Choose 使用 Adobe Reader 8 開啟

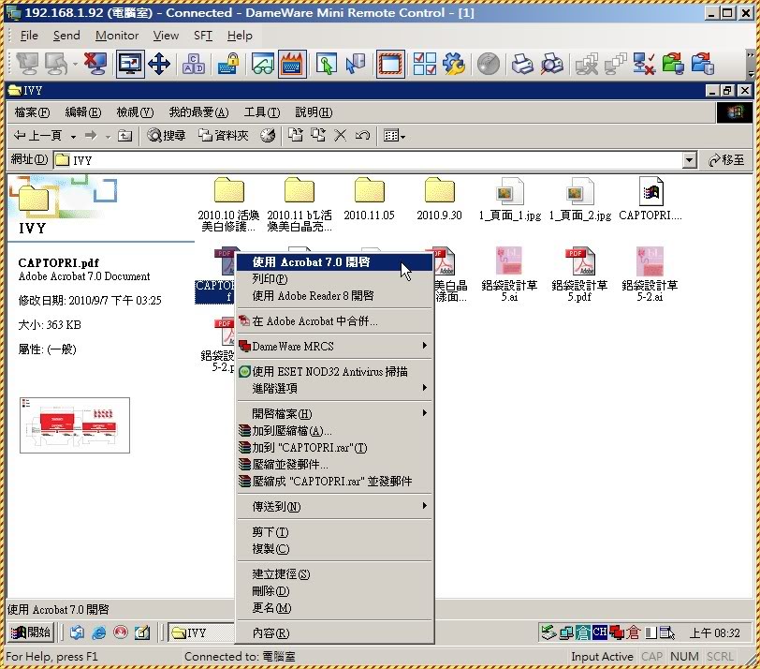(x=334, y=295)
